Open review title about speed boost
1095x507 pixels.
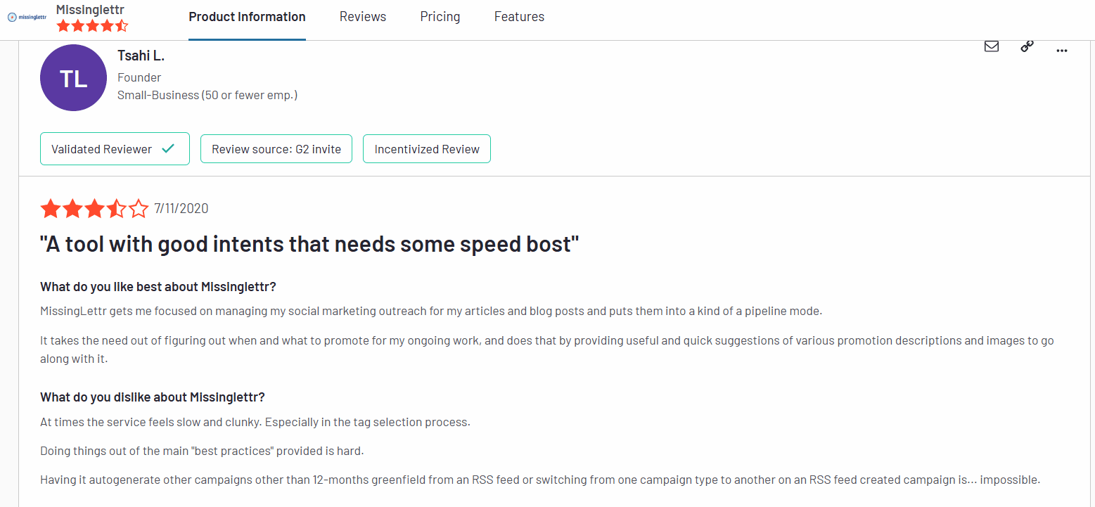point(309,245)
